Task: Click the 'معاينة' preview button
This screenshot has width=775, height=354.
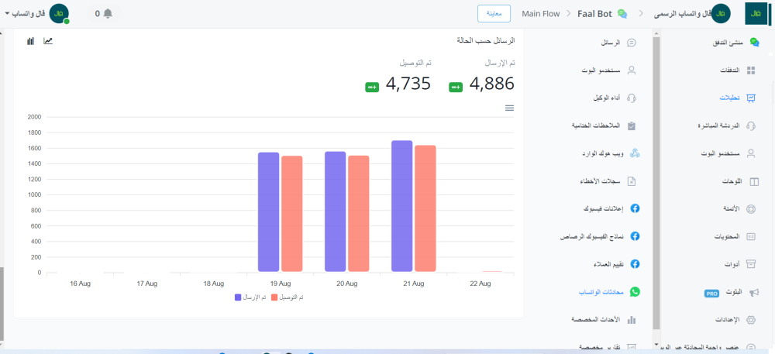Action: click(x=494, y=14)
